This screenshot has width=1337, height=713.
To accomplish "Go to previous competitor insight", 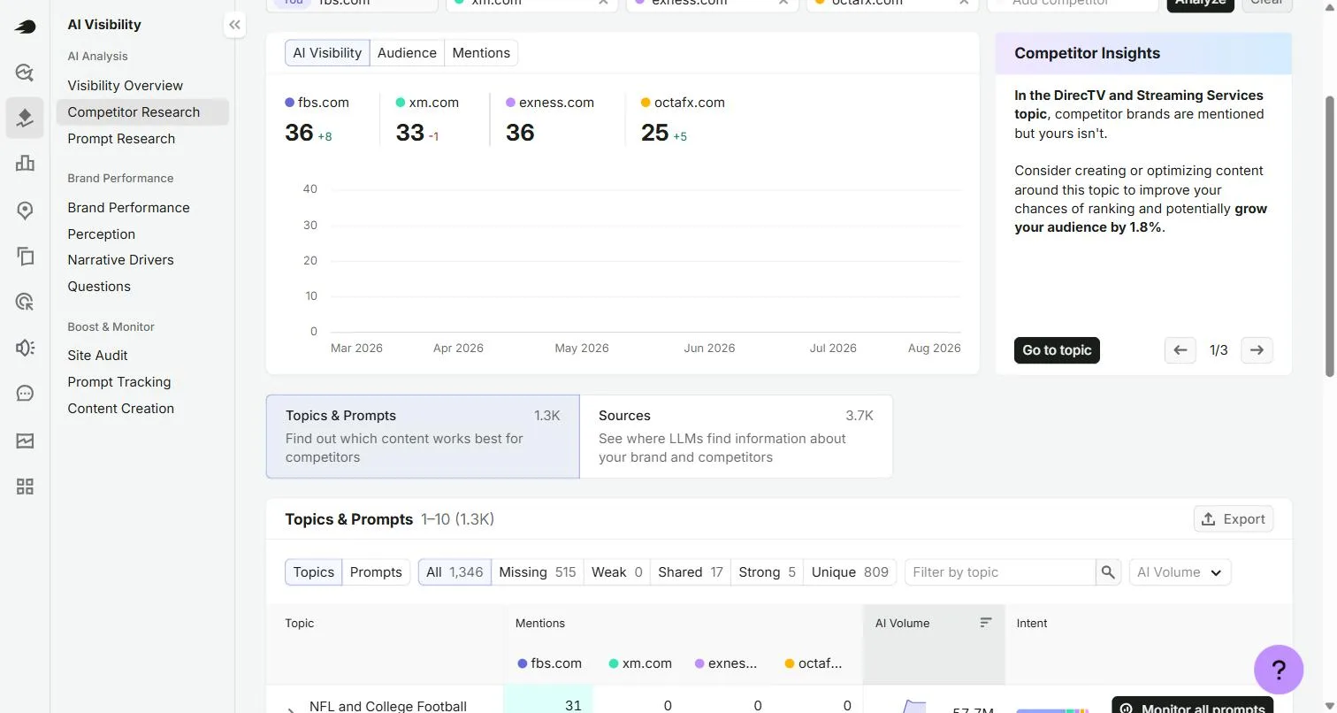I will (1180, 350).
